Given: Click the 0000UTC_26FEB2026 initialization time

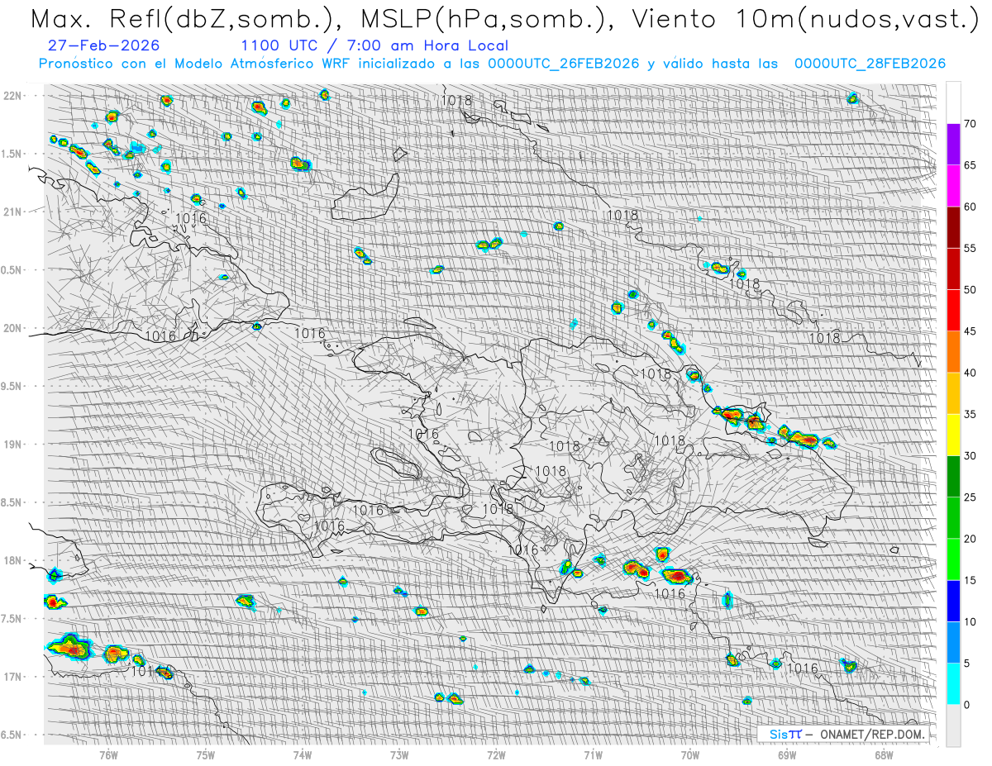Looking at the screenshot, I should click(x=564, y=64).
